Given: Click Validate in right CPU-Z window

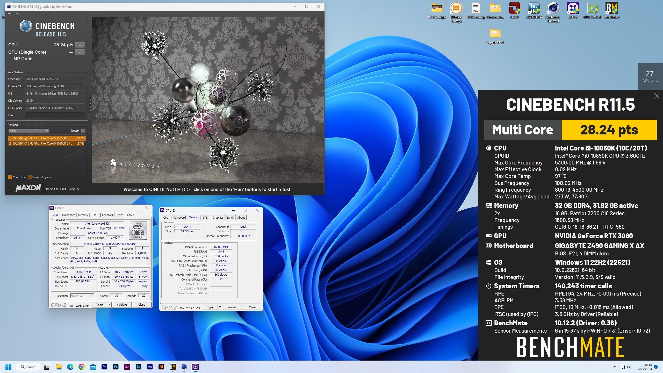Looking at the screenshot, I should [x=232, y=307].
